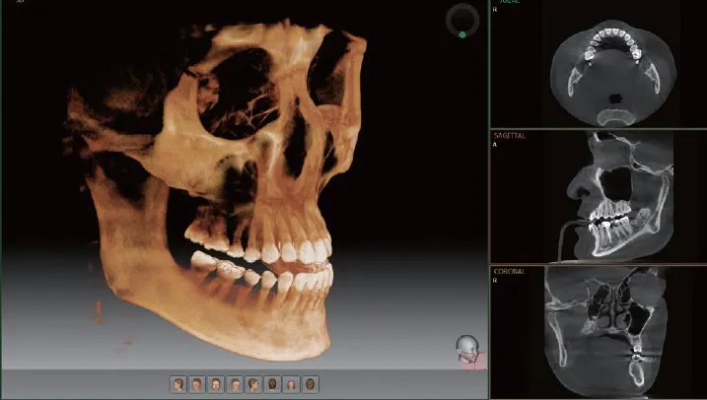Click the SAGITTAL panel label
The height and width of the screenshot is (400, 707).
click(x=509, y=136)
